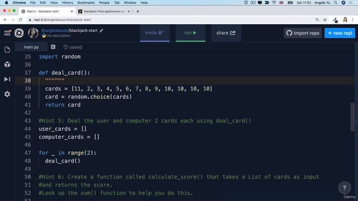Go forward in browser history
This screenshot has width=358, height=201.
(x=13, y=20)
